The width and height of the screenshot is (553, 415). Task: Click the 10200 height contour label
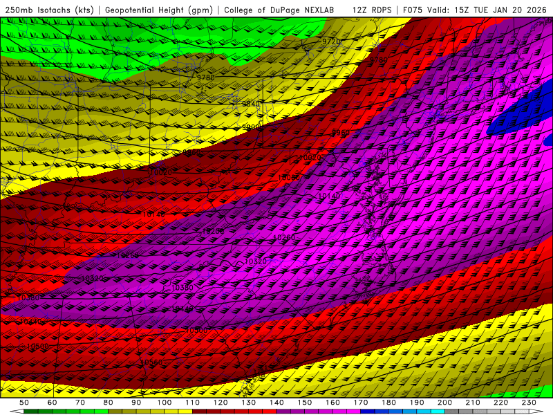pos(213,232)
